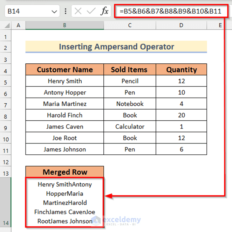Click the Name Box showing B14
The height and width of the screenshot is (232, 232).
tap(32, 11)
